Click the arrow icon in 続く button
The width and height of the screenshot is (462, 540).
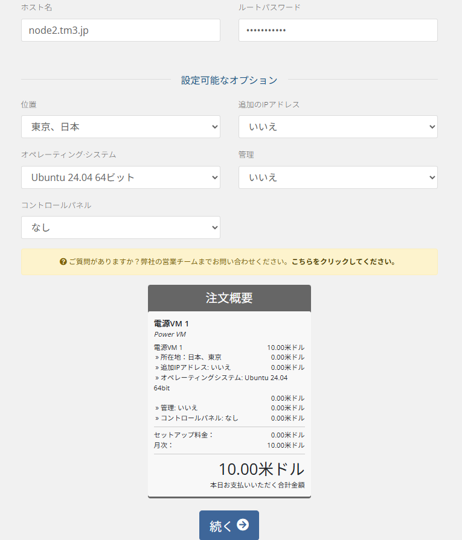click(x=243, y=525)
